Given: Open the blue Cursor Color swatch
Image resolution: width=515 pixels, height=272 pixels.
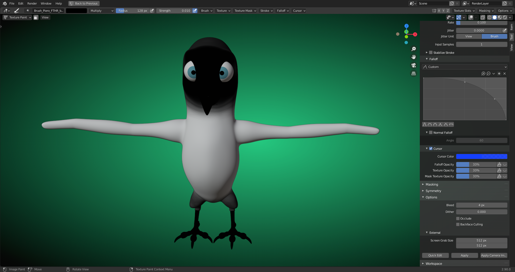Looking at the screenshot, I should pos(481,156).
